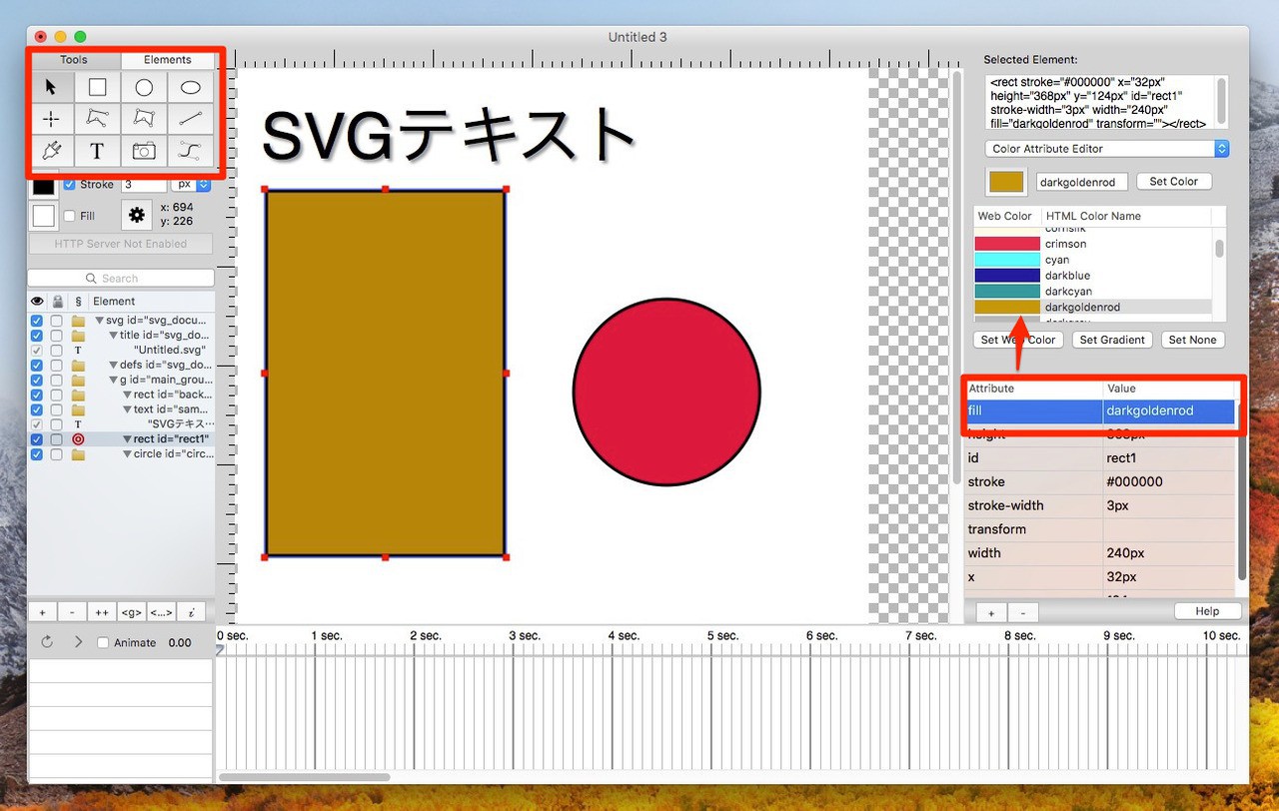The image size is (1279, 811).
Task: Select the polyline drawing tool
Action: point(97,119)
